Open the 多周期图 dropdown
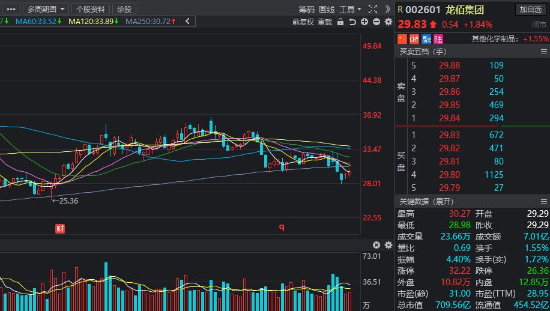This screenshot has height=311, width=550. [46, 9]
